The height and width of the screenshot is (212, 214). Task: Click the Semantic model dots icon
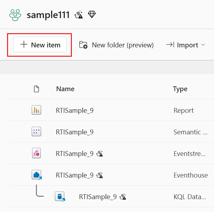point(36,131)
